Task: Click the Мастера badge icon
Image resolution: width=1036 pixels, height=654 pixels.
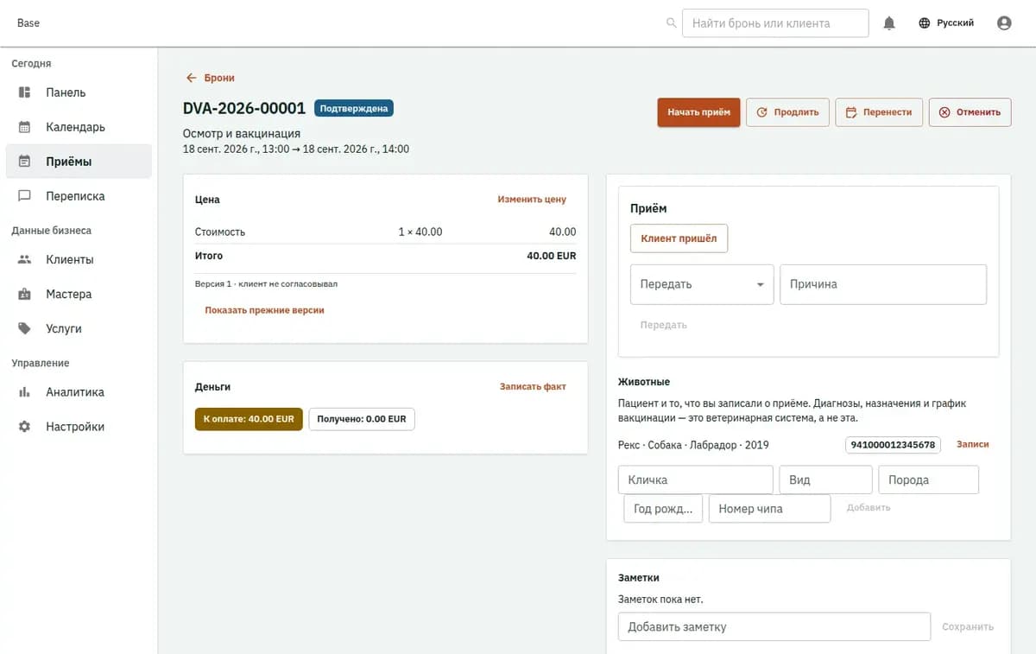Action: pyautogui.click(x=25, y=295)
